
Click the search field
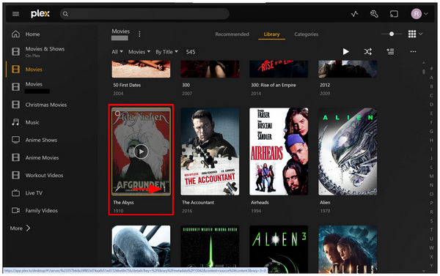point(144,14)
